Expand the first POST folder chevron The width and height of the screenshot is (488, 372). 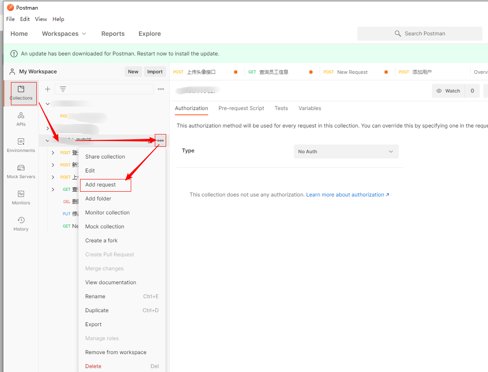(53, 152)
